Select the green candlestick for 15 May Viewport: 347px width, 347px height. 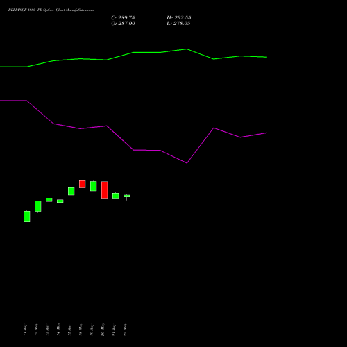click(71, 192)
